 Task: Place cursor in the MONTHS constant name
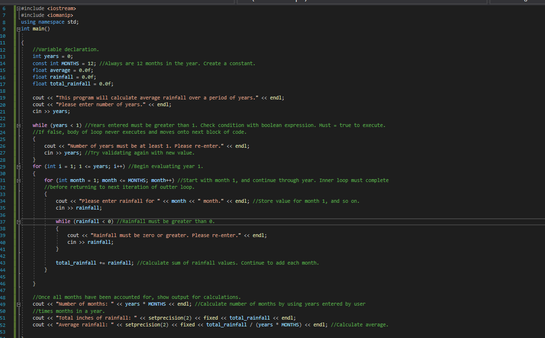(x=69, y=63)
